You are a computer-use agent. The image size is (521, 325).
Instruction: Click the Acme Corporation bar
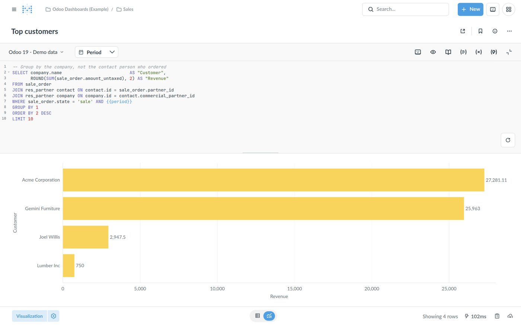274,180
